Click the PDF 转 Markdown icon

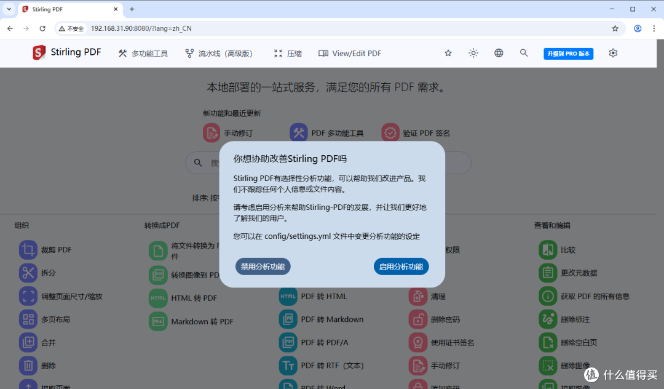288,319
